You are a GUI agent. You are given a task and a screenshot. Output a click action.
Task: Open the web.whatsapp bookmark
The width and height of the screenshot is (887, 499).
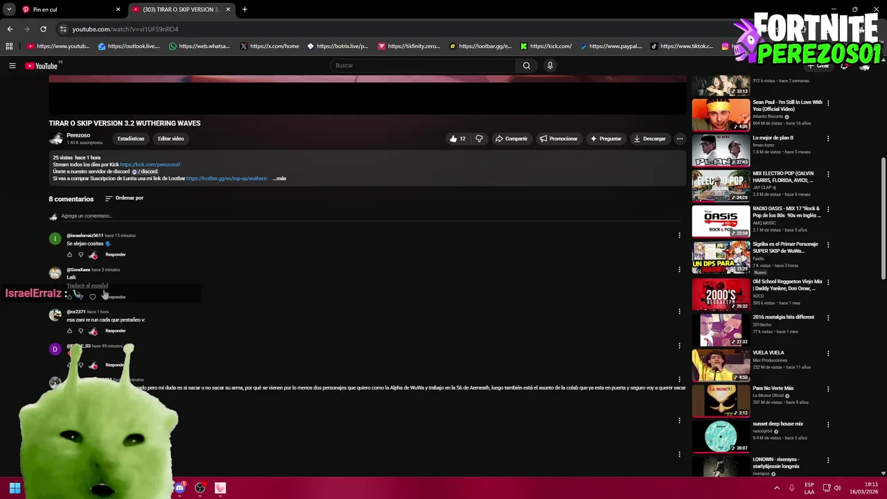coord(200,46)
